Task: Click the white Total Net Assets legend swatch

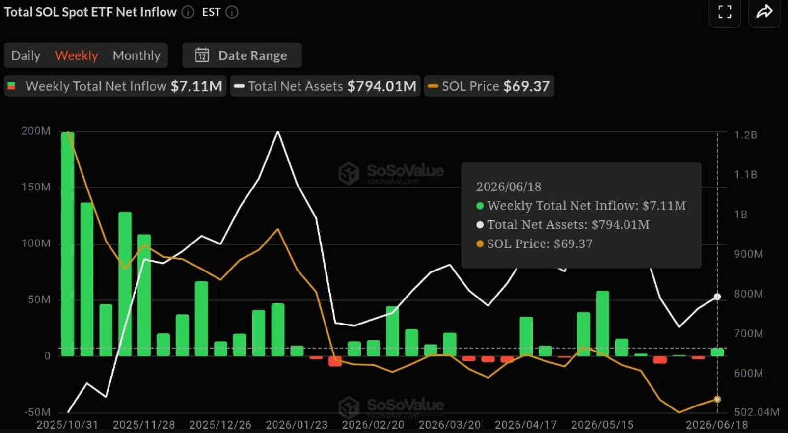Action: 239,86
